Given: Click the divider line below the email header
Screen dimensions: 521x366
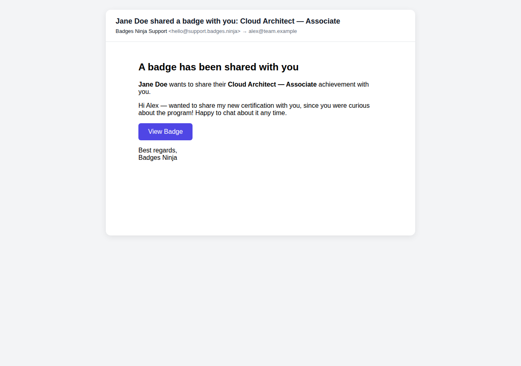Looking at the screenshot, I should click(260, 41).
